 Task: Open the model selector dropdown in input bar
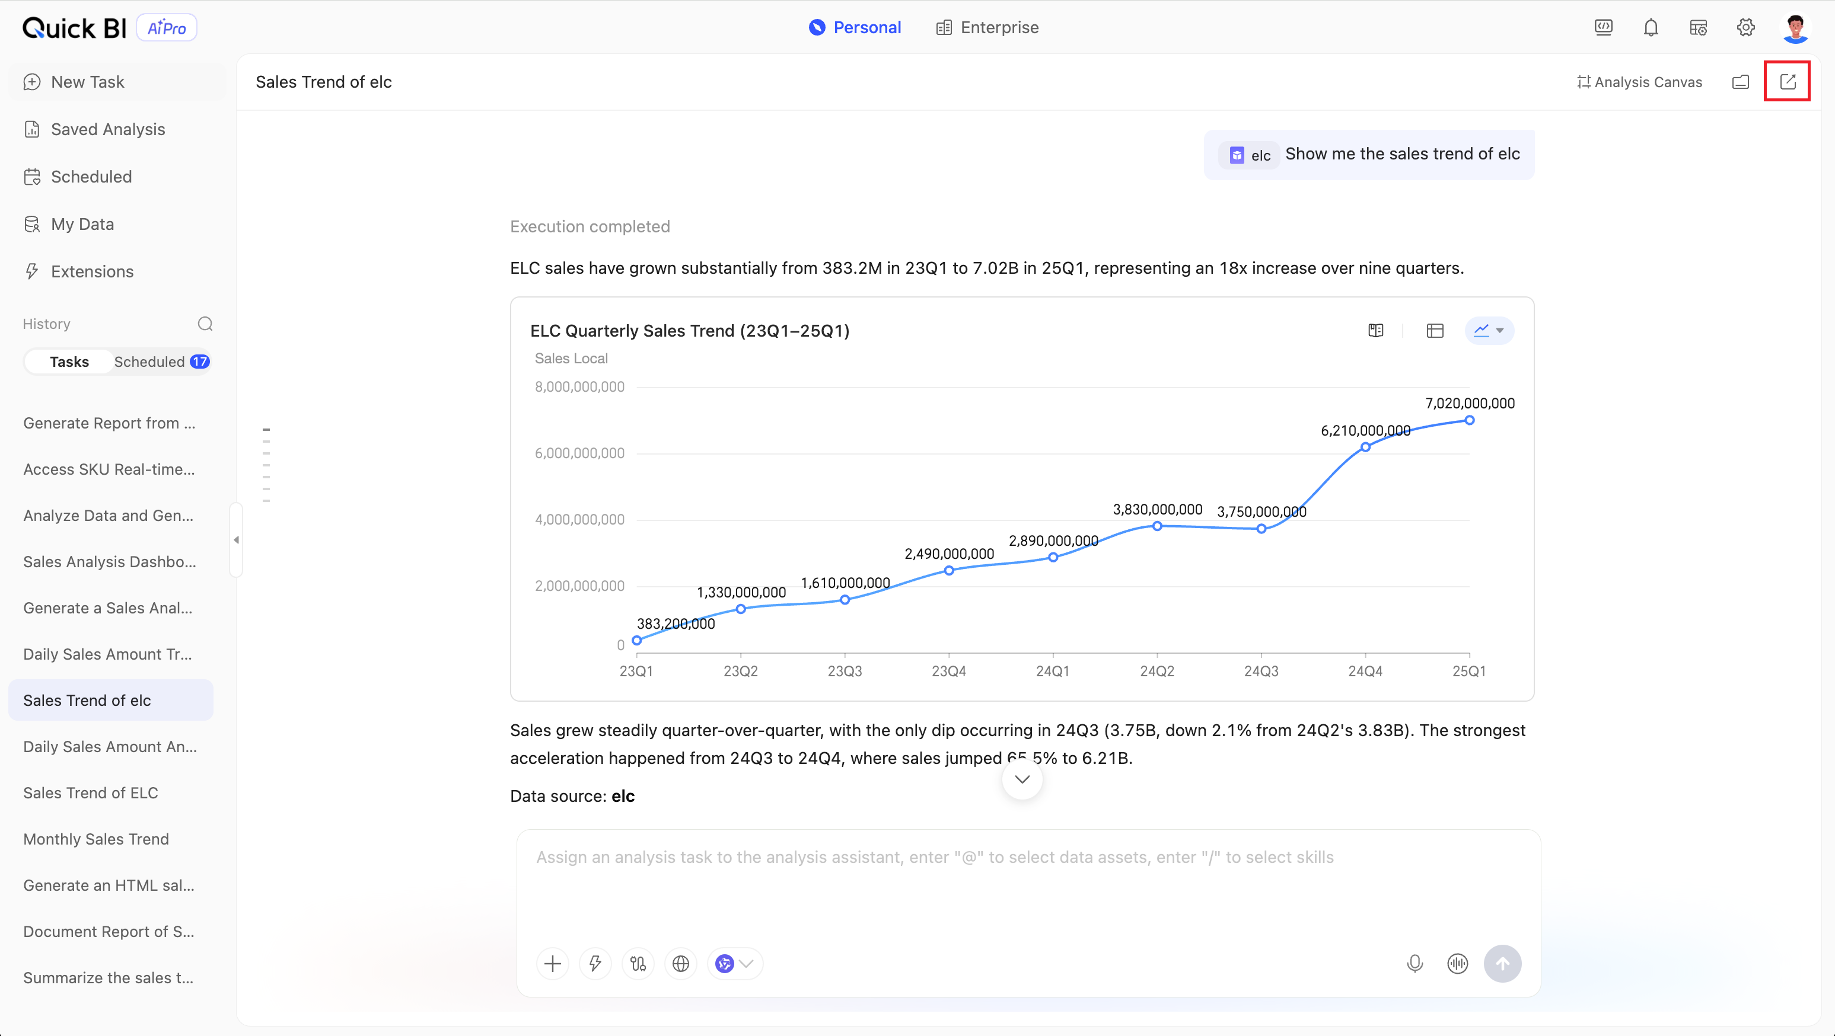coord(734,964)
